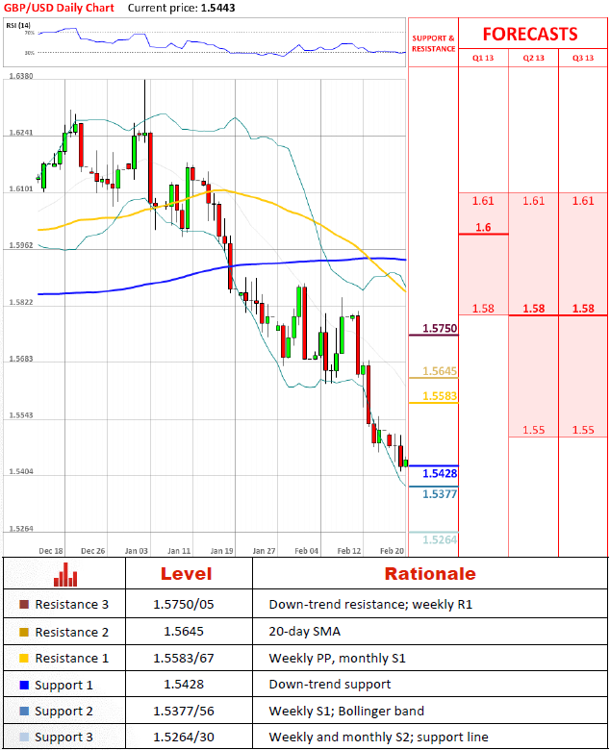Click the red bar-chart icon in table header
This screenshot has width=610, height=750.
point(65,574)
